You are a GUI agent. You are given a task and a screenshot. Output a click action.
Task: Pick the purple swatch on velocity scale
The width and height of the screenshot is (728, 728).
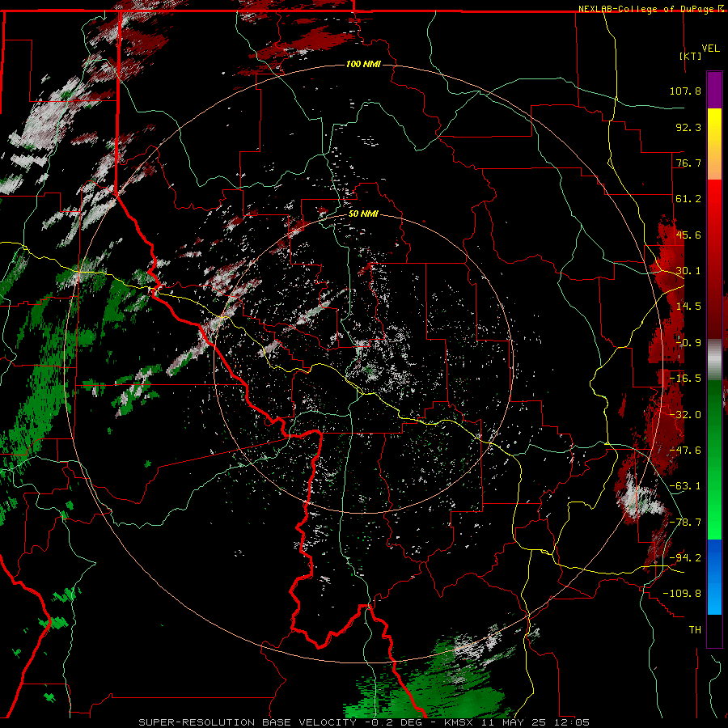pos(714,90)
